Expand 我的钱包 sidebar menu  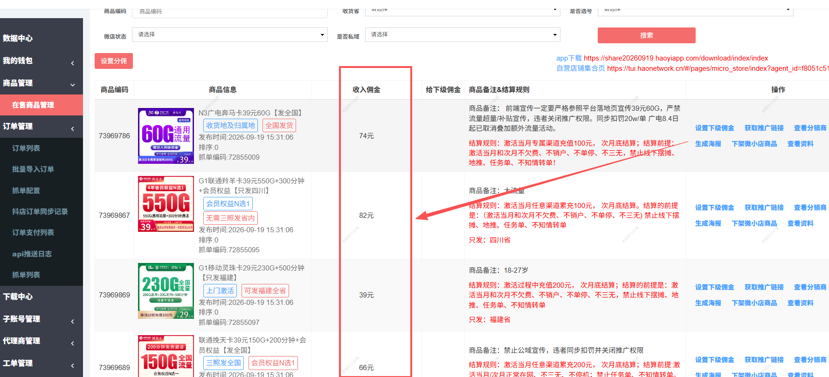pos(41,61)
